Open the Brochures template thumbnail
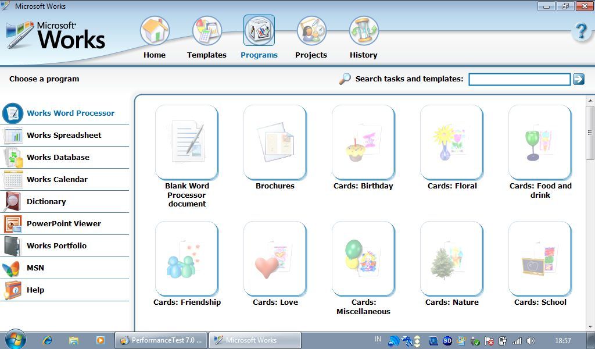595x349 pixels. pyautogui.click(x=275, y=142)
